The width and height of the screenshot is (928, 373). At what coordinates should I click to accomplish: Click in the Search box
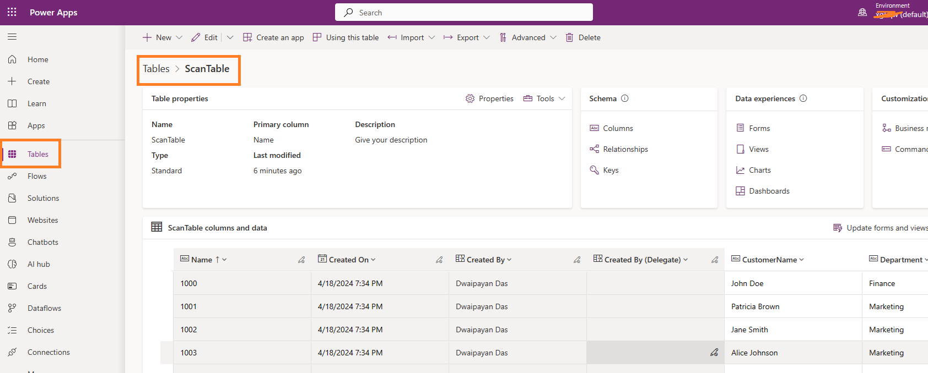[x=464, y=12]
